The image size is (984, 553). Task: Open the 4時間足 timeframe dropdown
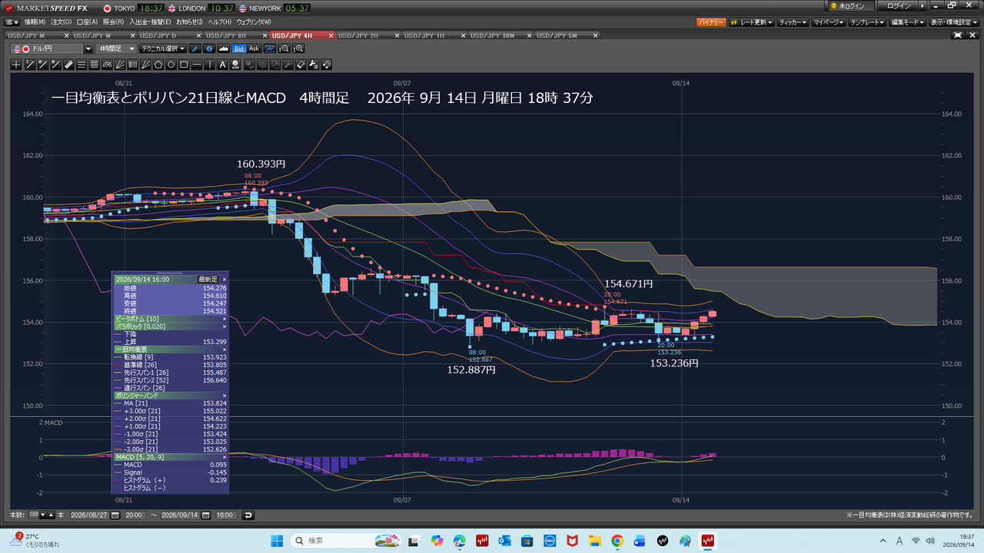click(x=117, y=48)
